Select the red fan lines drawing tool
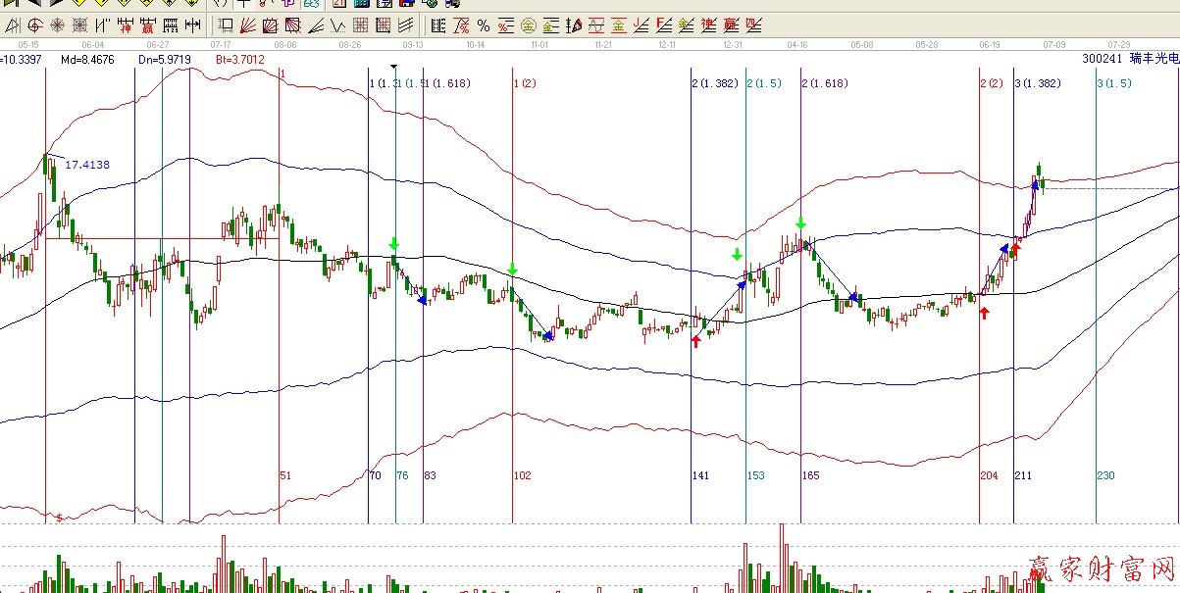This screenshot has height=593, width=1180. coord(247,25)
